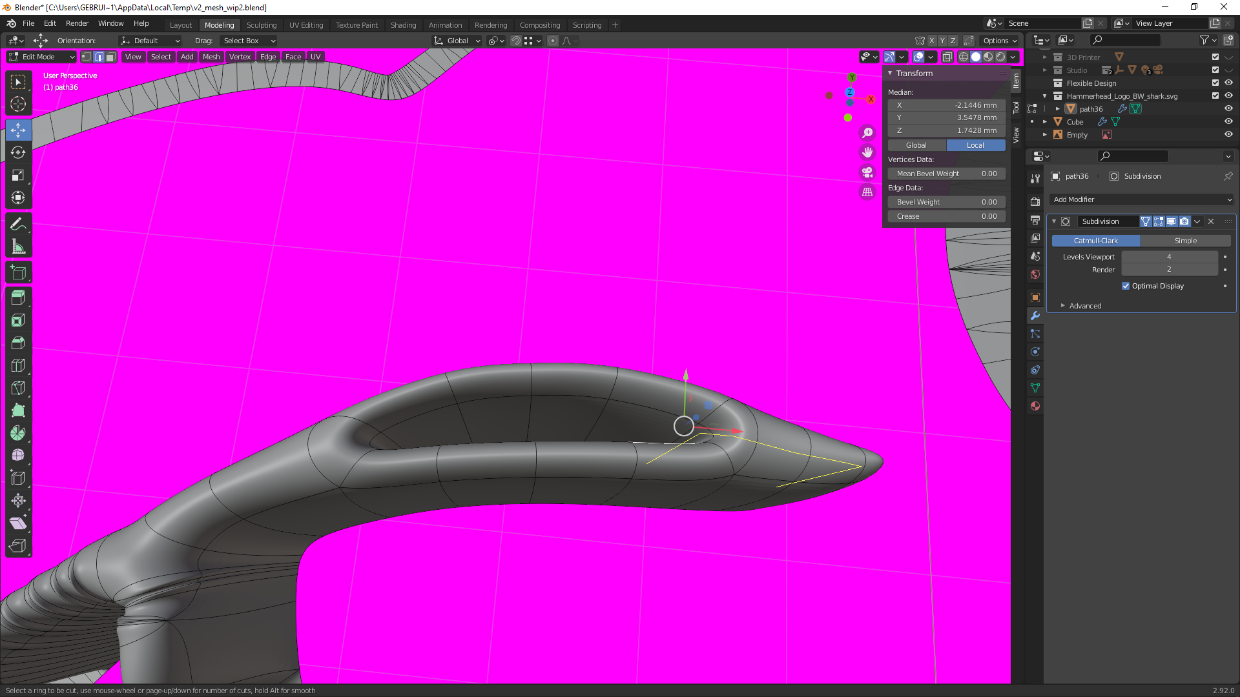The height and width of the screenshot is (697, 1240).
Task: Switch to the Sculpting workspace tab
Action: click(x=261, y=25)
